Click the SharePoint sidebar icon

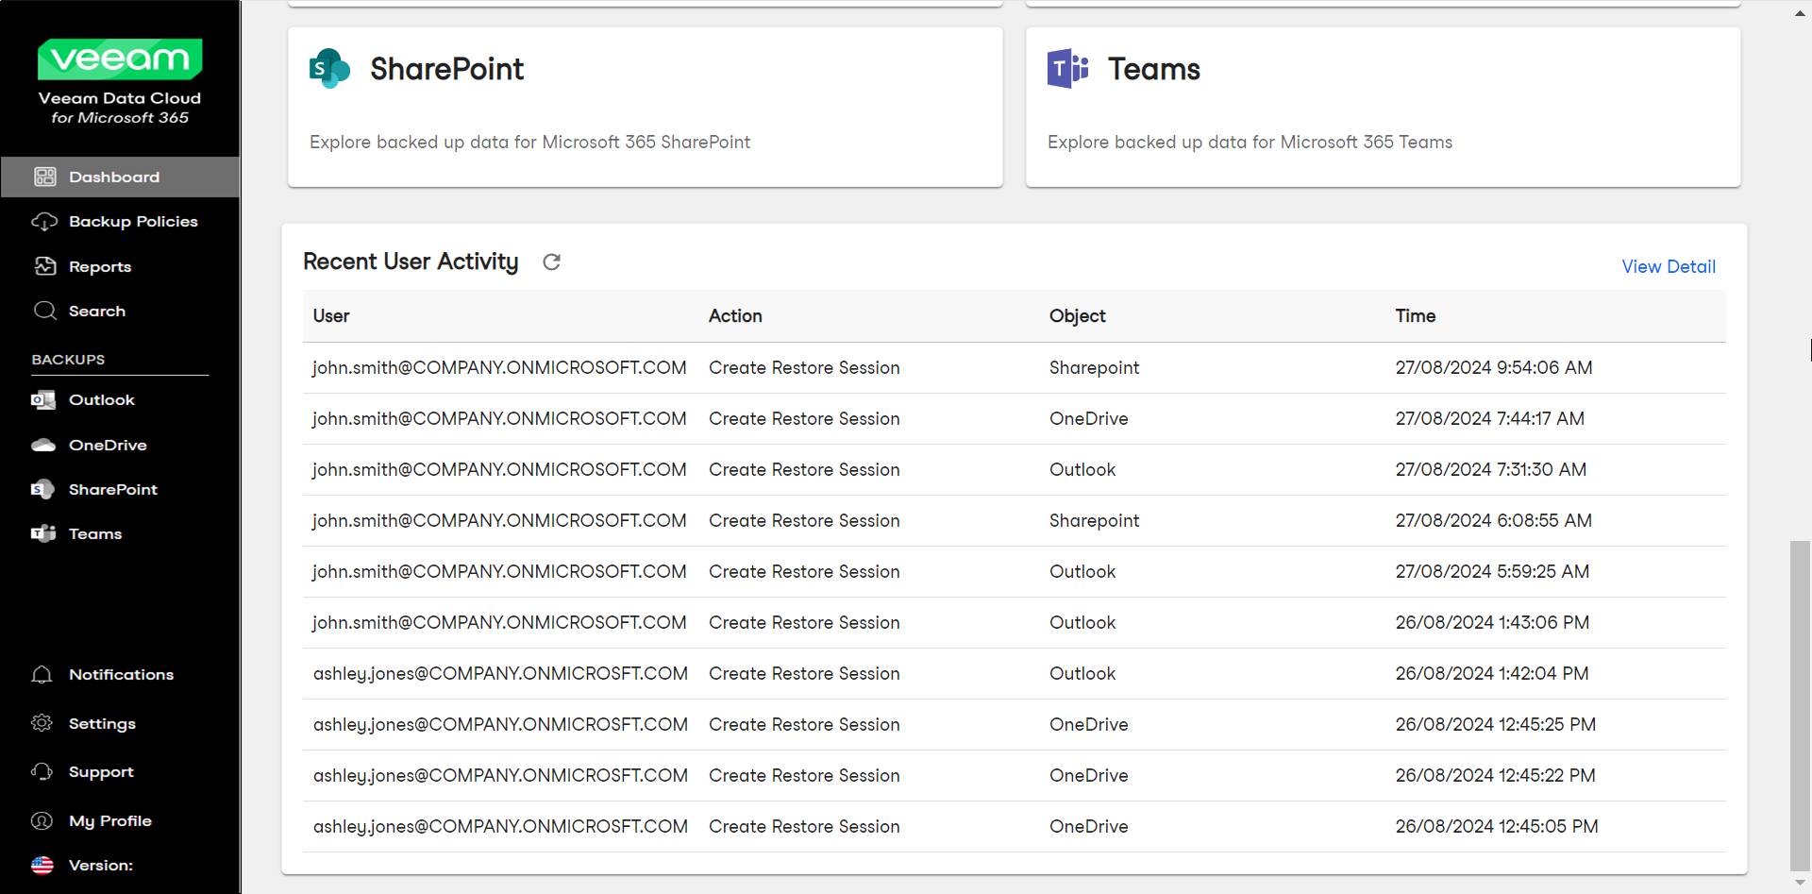(43, 489)
